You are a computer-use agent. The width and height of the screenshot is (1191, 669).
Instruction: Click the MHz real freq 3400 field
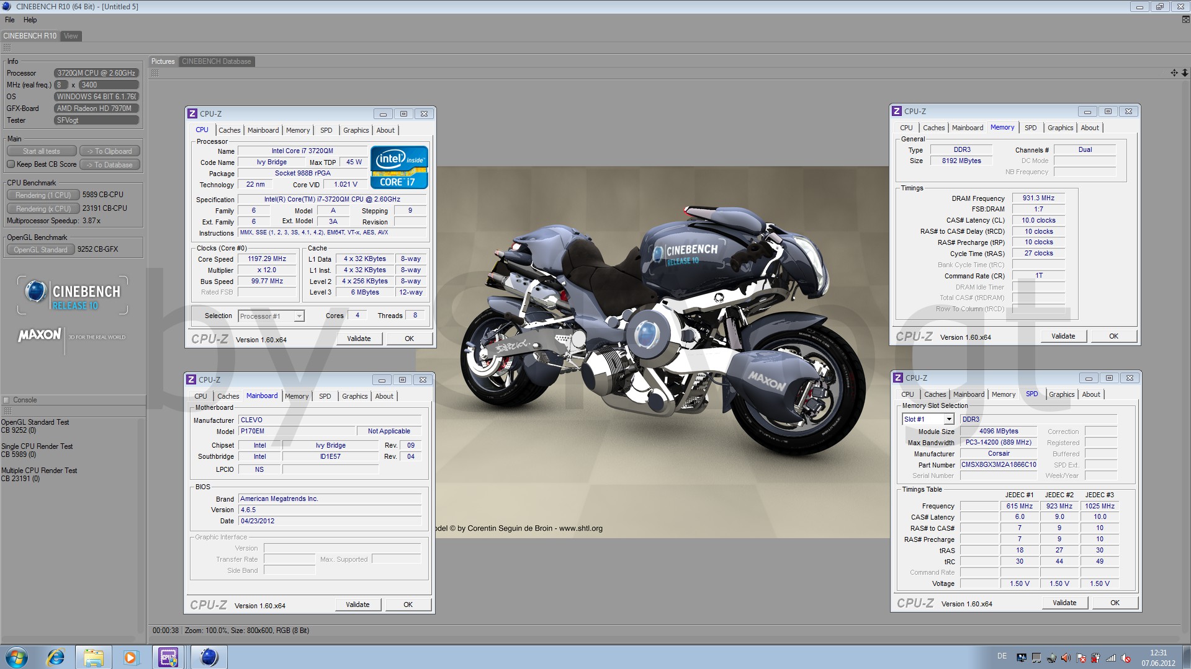(109, 85)
